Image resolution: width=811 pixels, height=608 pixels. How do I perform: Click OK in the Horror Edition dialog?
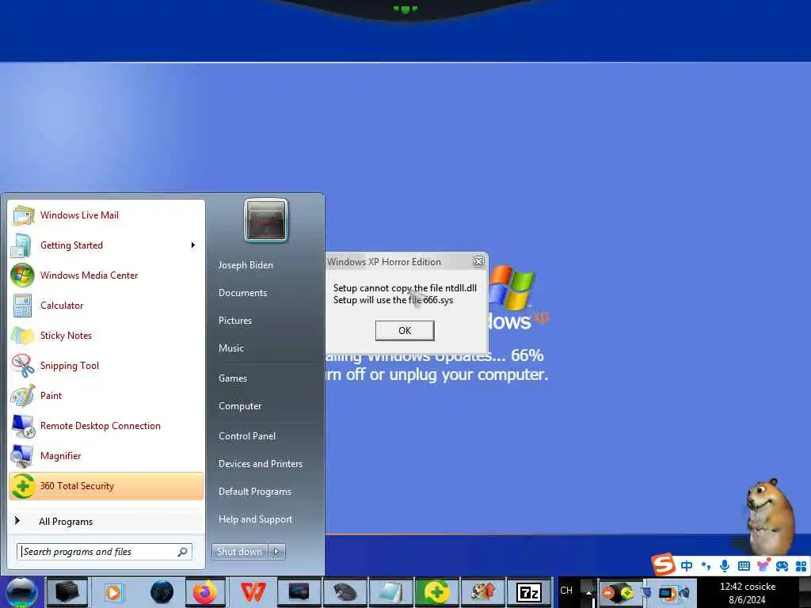[x=405, y=330]
